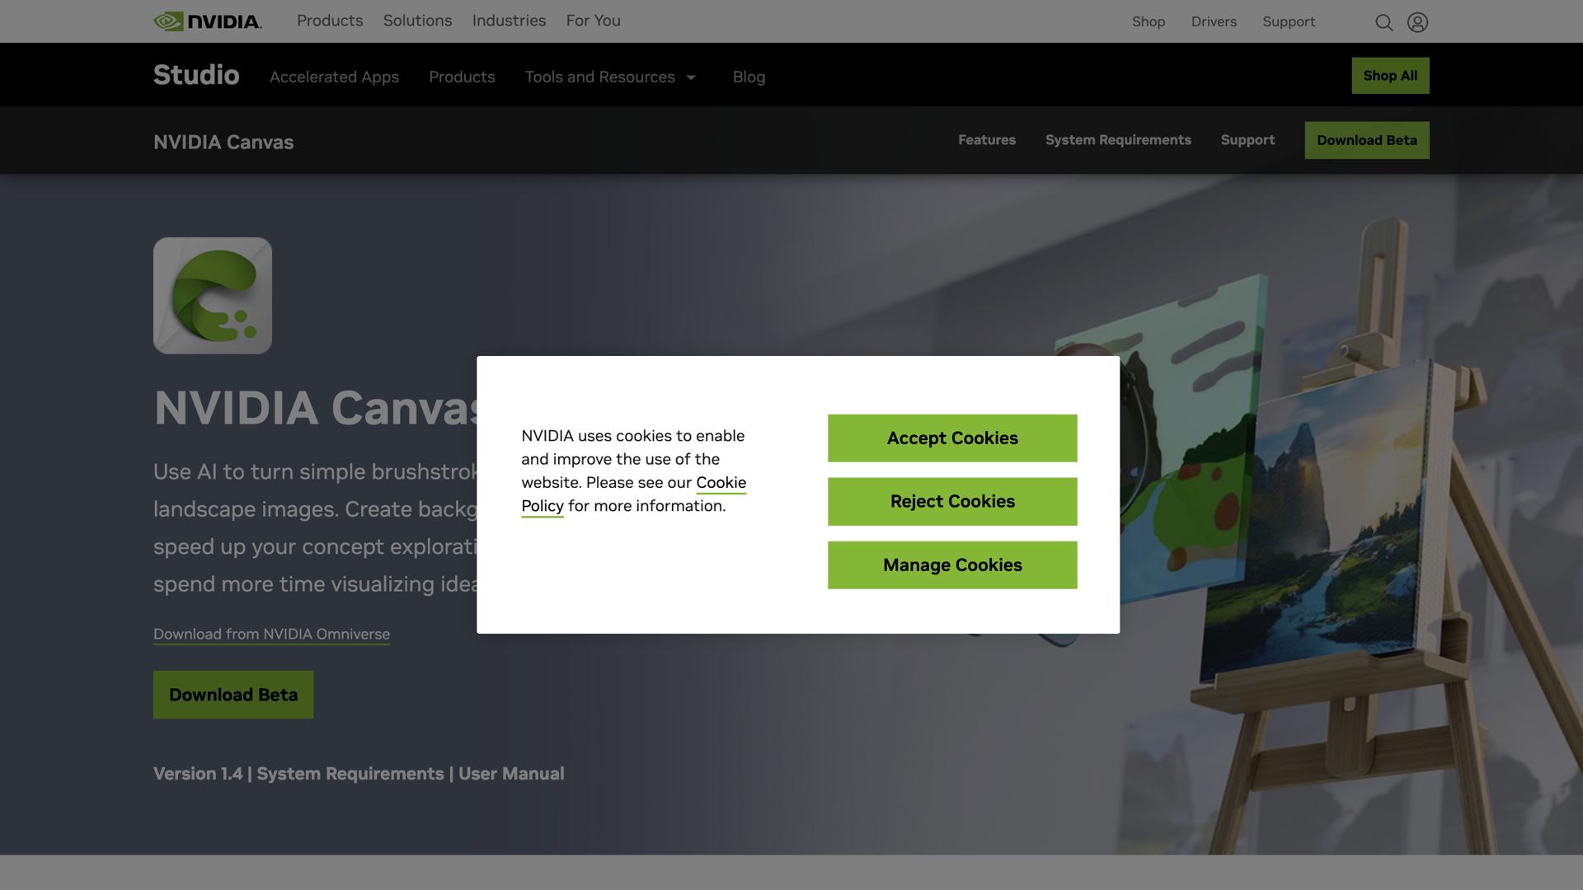Image resolution: width=1583 pixels, height=890 pixels.
Task: Open the For You menu
Action: (x=593, y=21)
